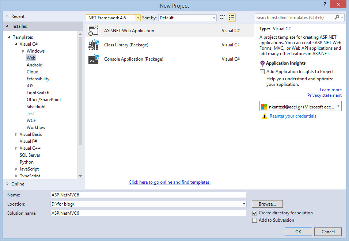This screenshot has height=241, width=349.
Task: Collapse the Templates tree node
Action: point(9,37)
